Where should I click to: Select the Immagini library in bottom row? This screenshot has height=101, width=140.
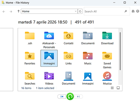coord(88,78)
